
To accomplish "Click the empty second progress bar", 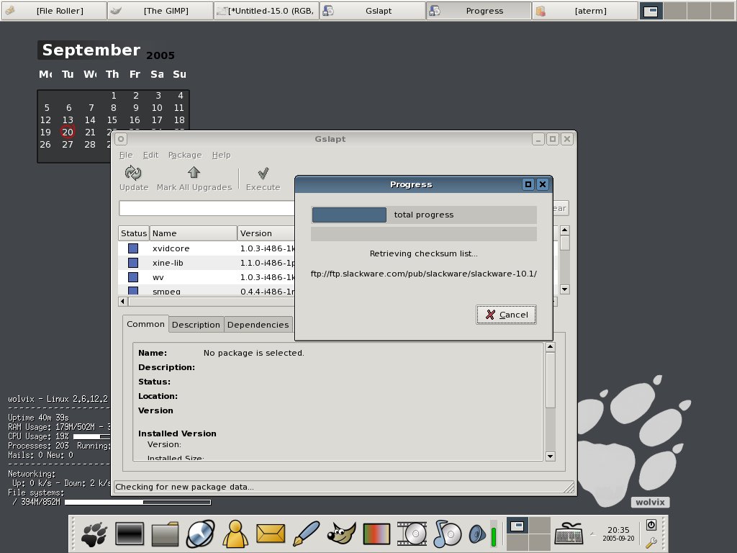I will (x=423, y=234).
